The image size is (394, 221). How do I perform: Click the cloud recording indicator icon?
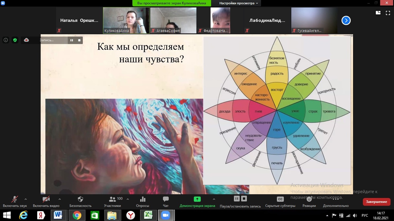(26, 40)
